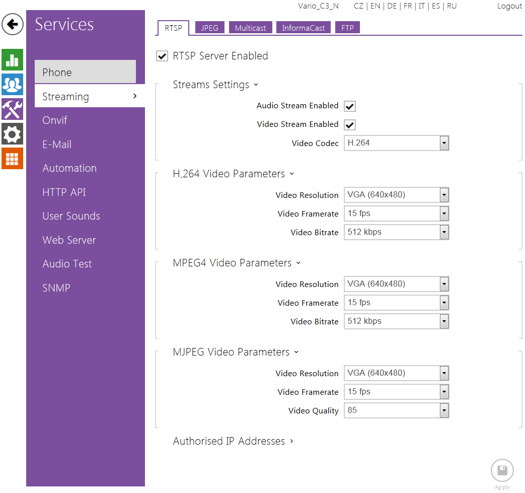Open the Video Codec dropdown

pyautogui.click(x=396, y=143)
